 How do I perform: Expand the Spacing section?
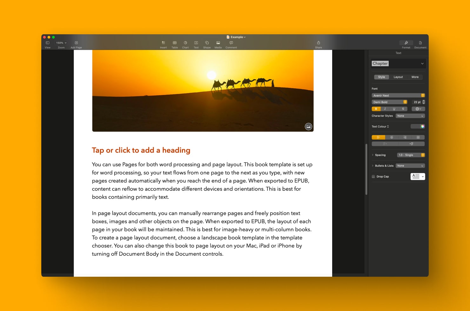[373, 155]
